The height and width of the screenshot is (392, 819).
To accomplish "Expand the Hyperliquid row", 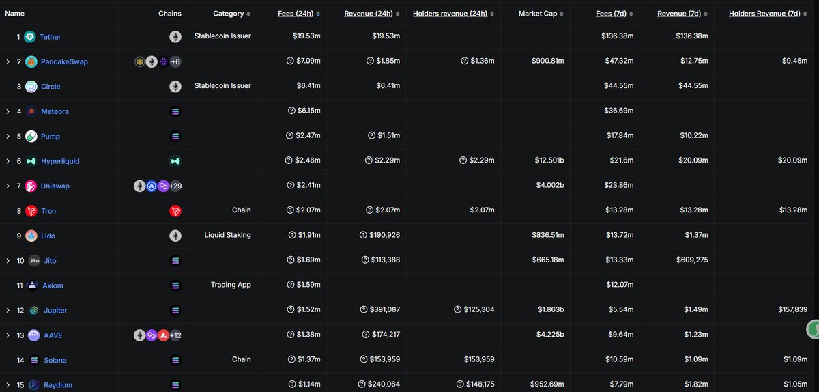I will click(x=8, y=161).
